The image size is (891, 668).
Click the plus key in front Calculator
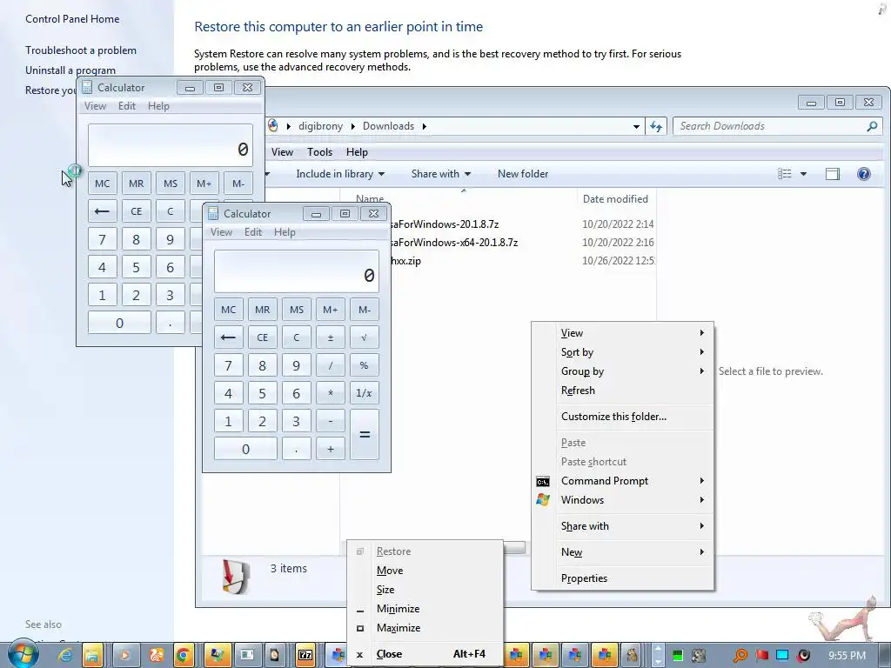[330, 449]
